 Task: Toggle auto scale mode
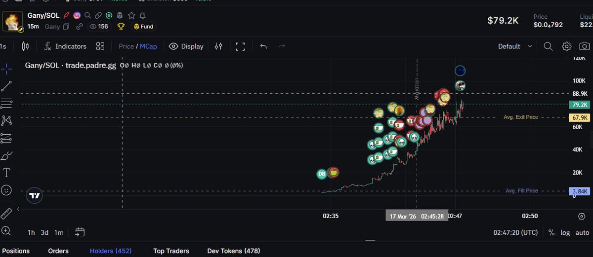tap(582, 232)
